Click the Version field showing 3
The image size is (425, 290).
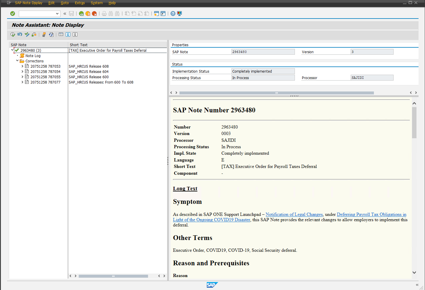tap(372, 52)
